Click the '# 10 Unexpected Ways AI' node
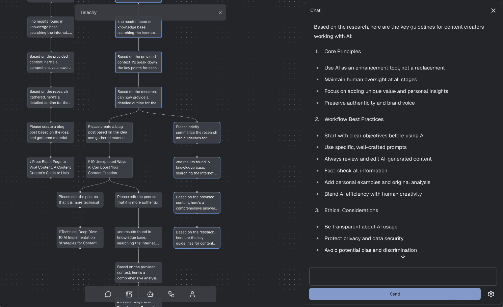 point(109,167)
